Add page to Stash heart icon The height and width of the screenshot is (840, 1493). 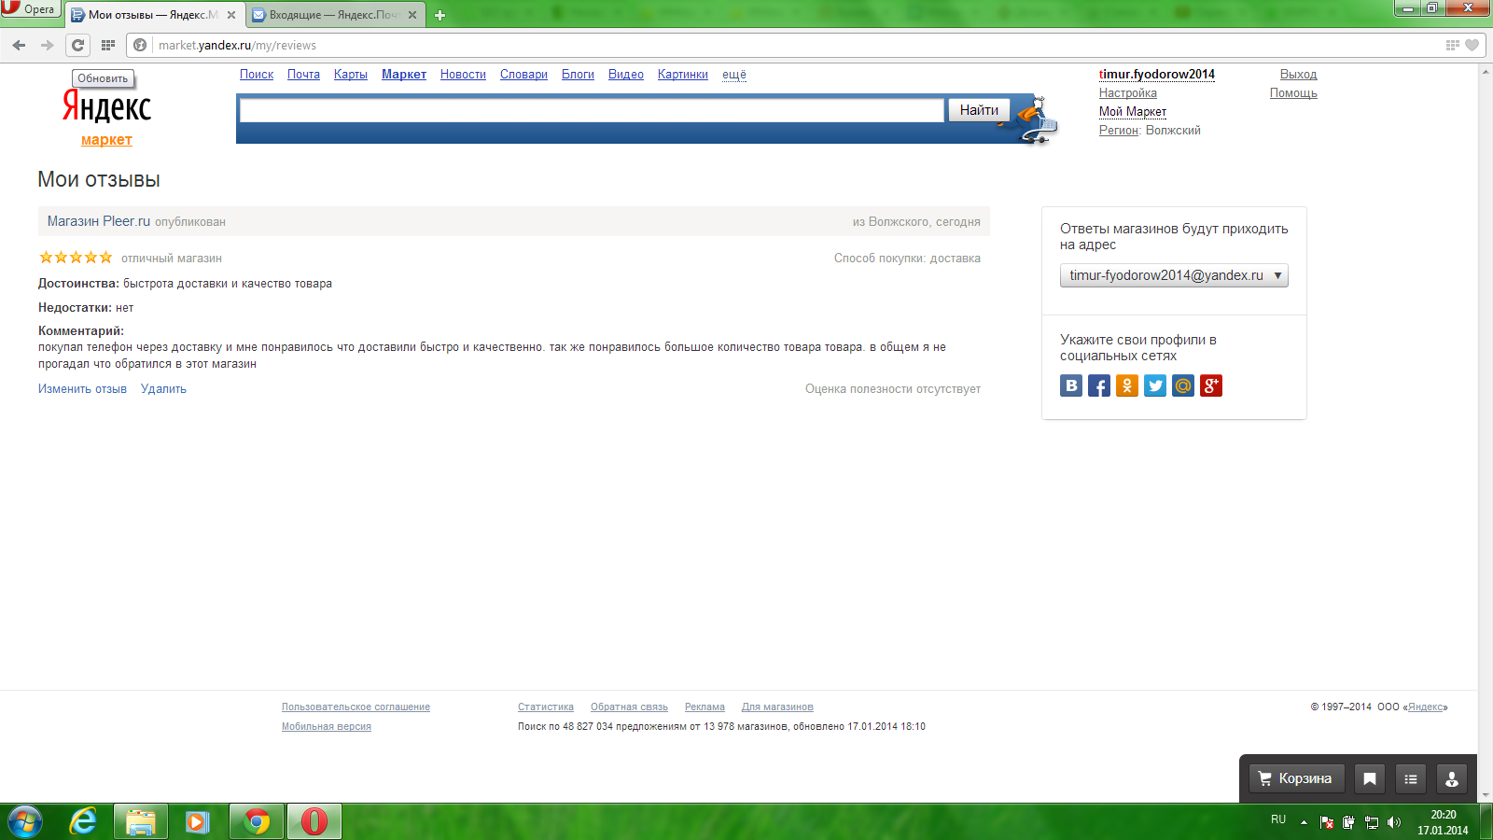click(x=1472, y=45)
